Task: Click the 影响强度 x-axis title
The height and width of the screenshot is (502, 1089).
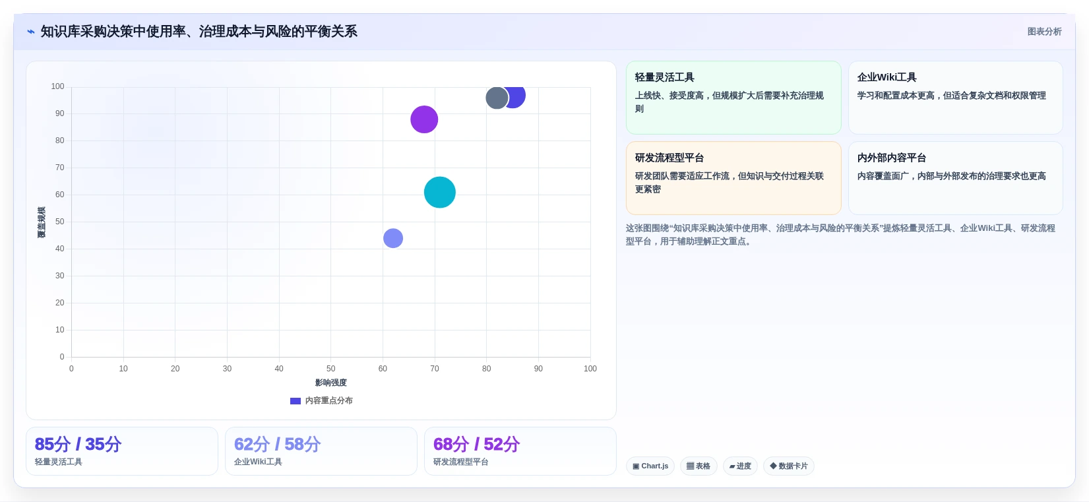Action: [x=330, y=383]
